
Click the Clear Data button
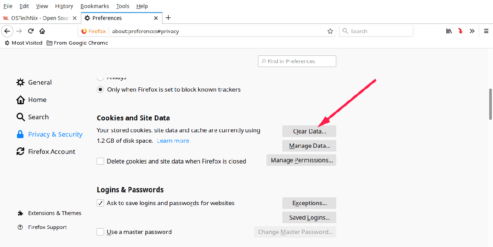click(x=309, y=131)
